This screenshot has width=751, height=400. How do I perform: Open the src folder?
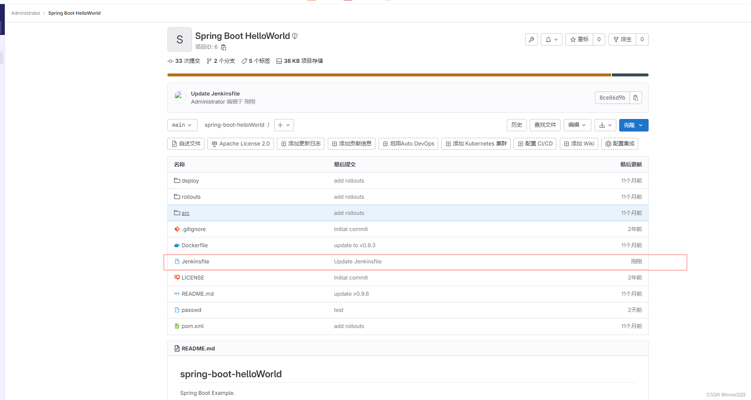[185, 213]
